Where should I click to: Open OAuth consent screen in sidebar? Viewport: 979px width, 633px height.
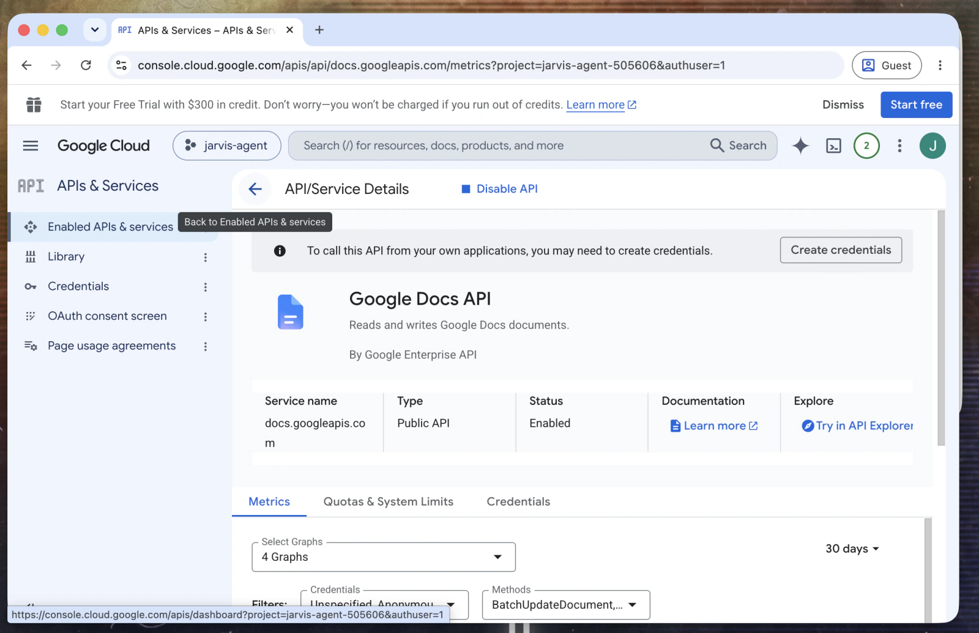[107, 316]
